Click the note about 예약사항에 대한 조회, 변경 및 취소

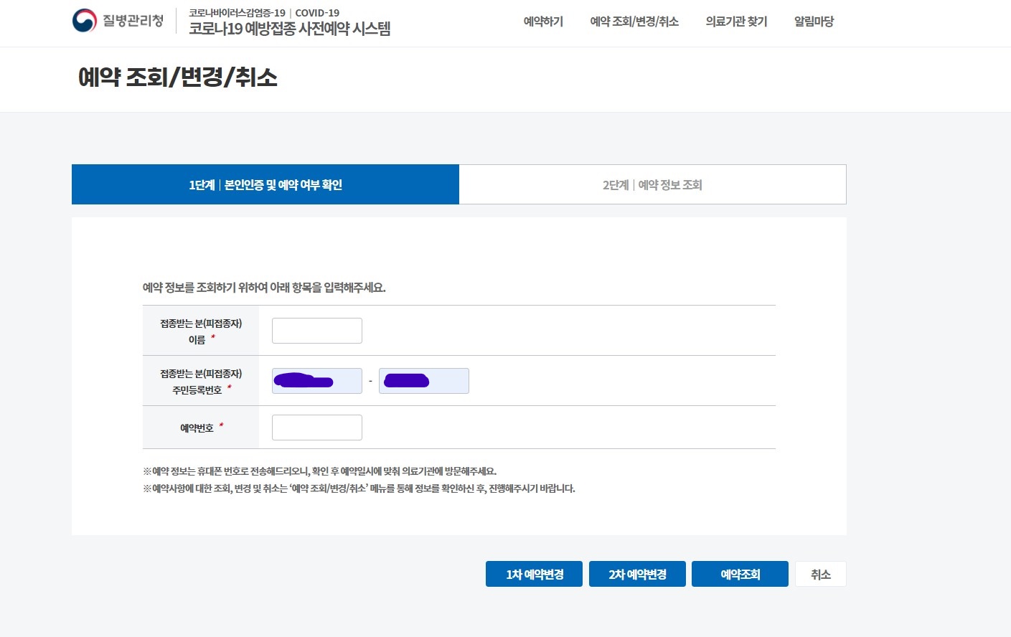click(359, 489)
